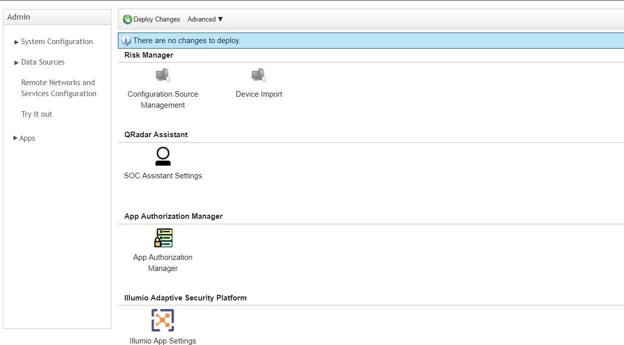Click the info icon in the deploy banner
Screen dimensions: 624x345
pos(126,41)
